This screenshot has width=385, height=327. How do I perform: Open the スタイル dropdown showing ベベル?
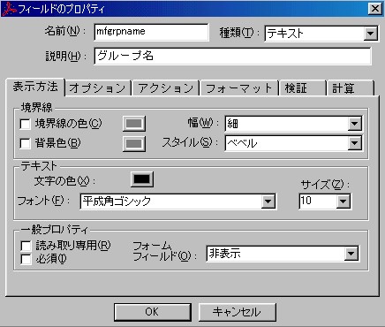[x=293, y=143]
